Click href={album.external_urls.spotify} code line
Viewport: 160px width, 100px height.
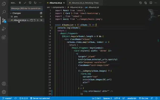pyautogui.click(x=98, y=59)
